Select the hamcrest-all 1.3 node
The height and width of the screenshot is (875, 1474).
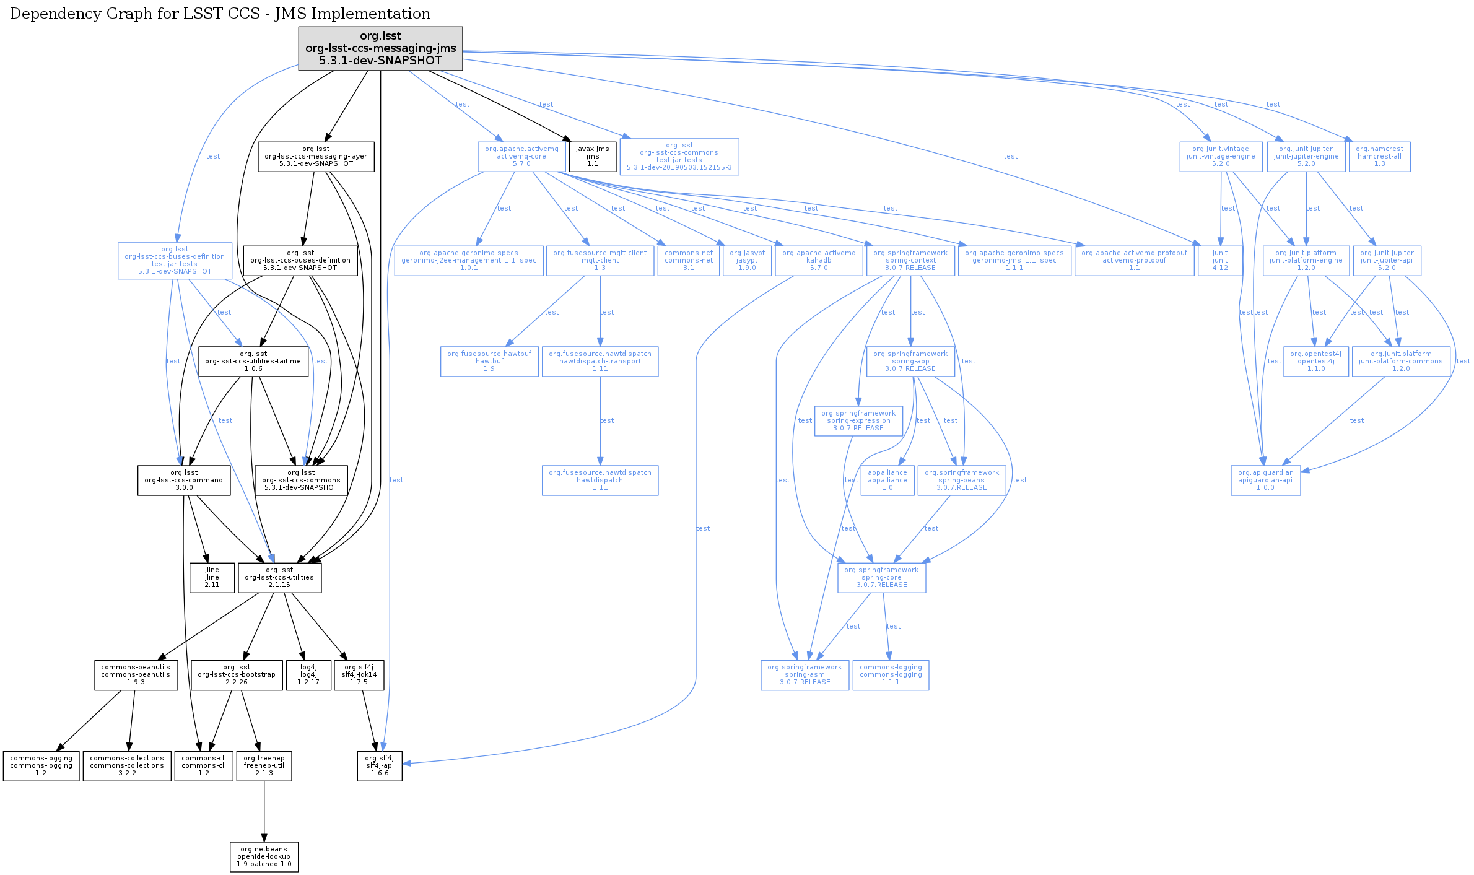coord(1379,157)
